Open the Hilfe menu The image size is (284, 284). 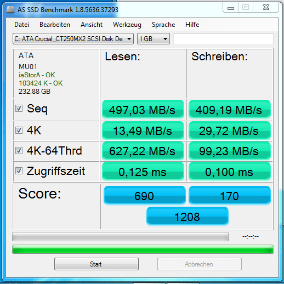(192, 25)
